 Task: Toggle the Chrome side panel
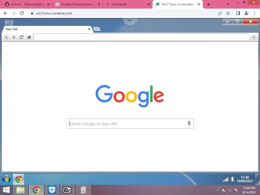[x=238, y=13]
